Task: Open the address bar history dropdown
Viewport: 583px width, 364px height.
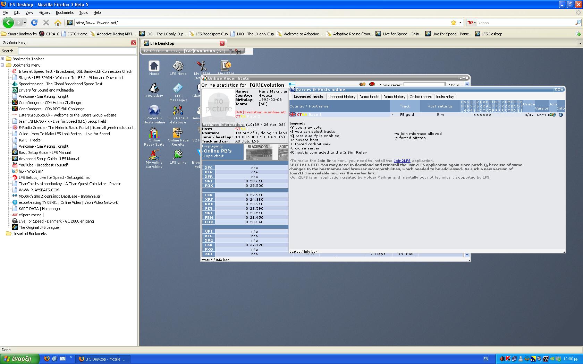Action: click(461, 23)
